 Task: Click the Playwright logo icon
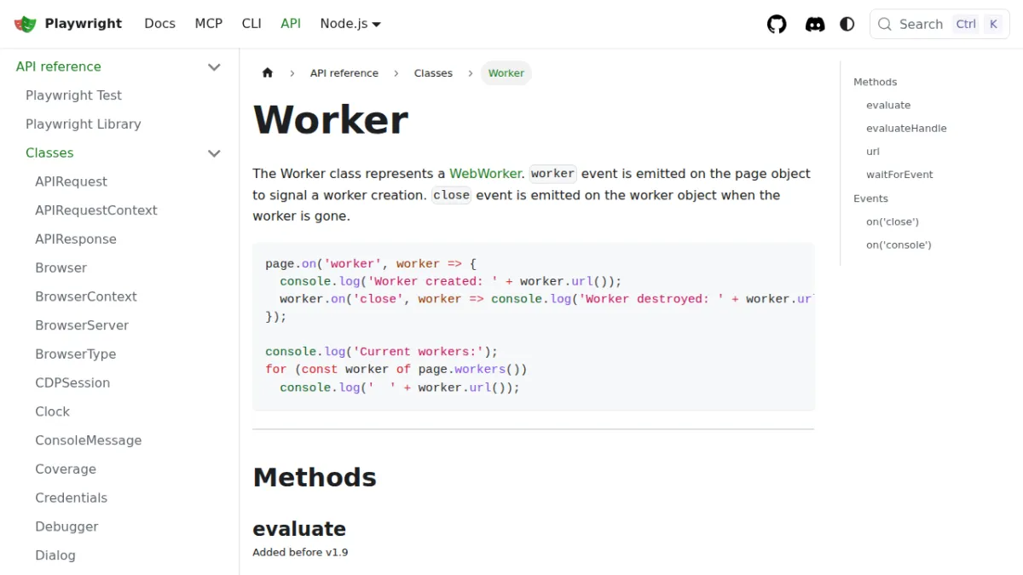click(26, 24)
